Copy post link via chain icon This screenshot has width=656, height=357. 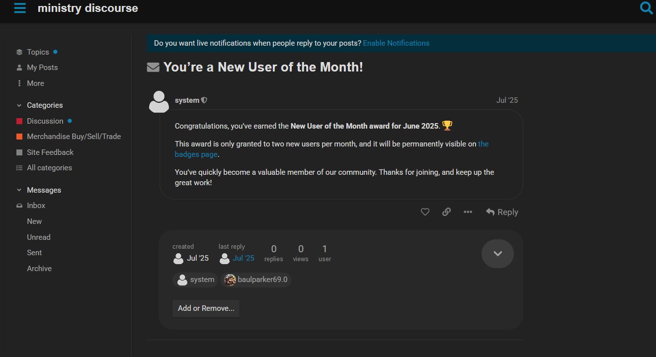[446, 212]
